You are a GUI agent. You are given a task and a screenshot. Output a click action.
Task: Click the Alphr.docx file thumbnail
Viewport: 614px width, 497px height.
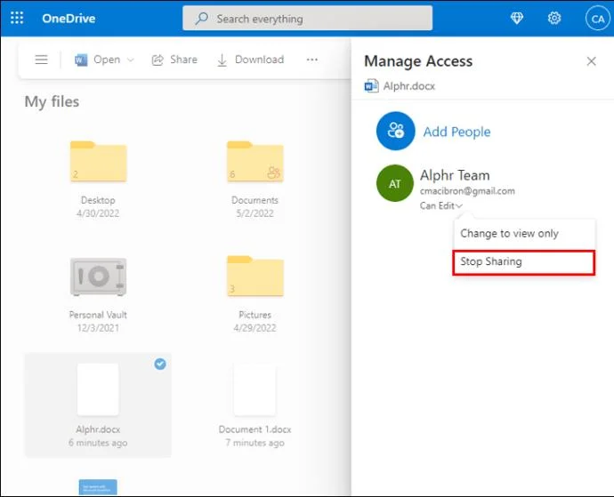tap(98, 389)
